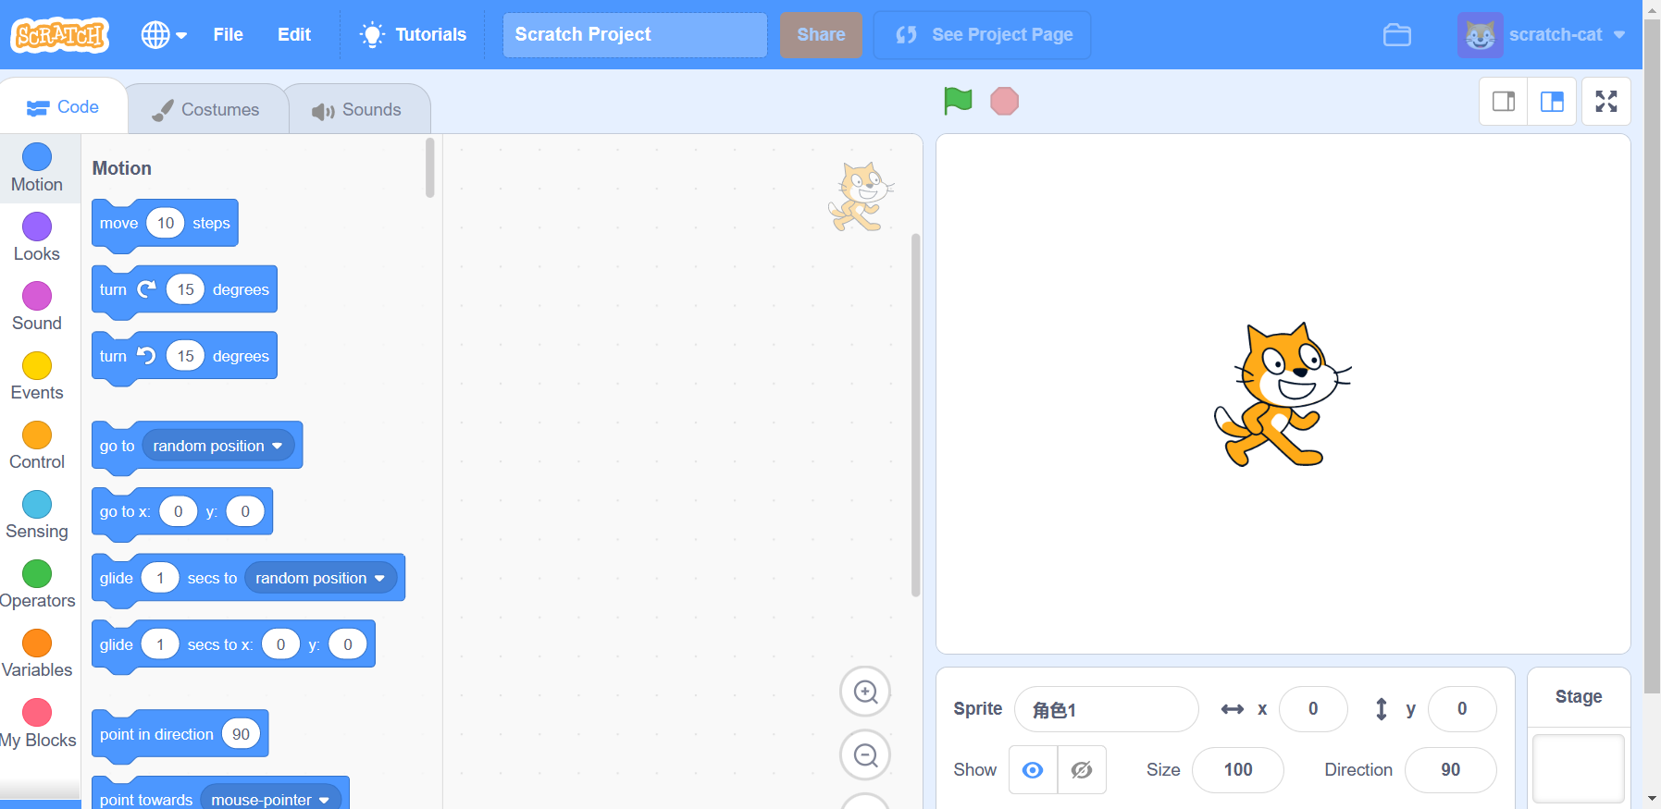This screenshot has width=1661, height=809.
Task: Click the See Project Page arrows icon
Action: (906, 35)
